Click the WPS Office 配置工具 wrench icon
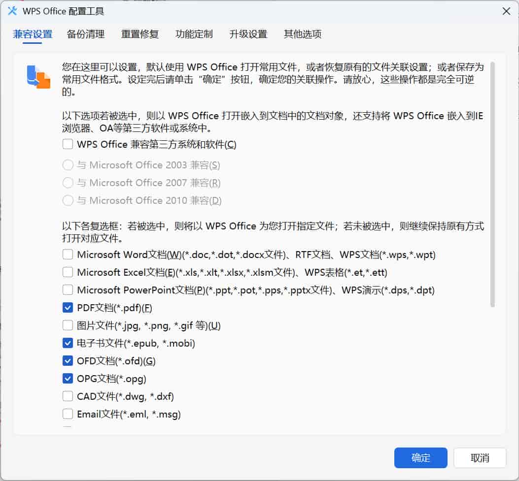 click(x=12, y=11)
